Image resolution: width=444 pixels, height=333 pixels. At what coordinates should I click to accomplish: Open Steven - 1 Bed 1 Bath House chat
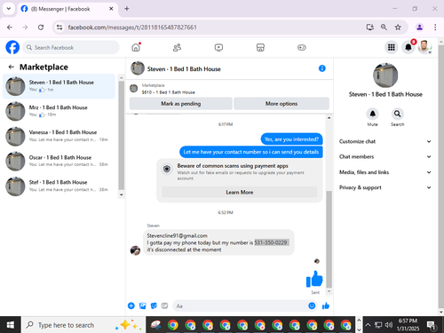click(59, 86)
